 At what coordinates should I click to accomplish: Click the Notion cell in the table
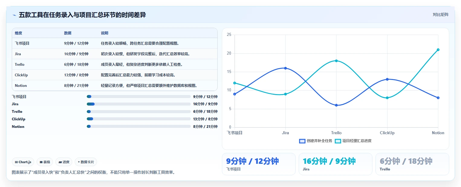tap(21, 86)
